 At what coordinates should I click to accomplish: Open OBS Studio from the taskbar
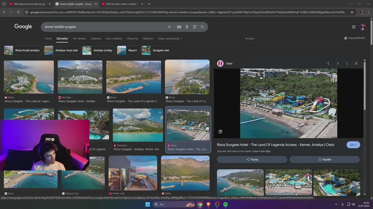coord(217,204)
